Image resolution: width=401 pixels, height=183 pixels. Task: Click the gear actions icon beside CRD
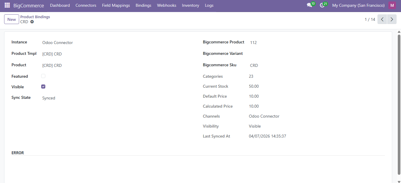point(32,22)
